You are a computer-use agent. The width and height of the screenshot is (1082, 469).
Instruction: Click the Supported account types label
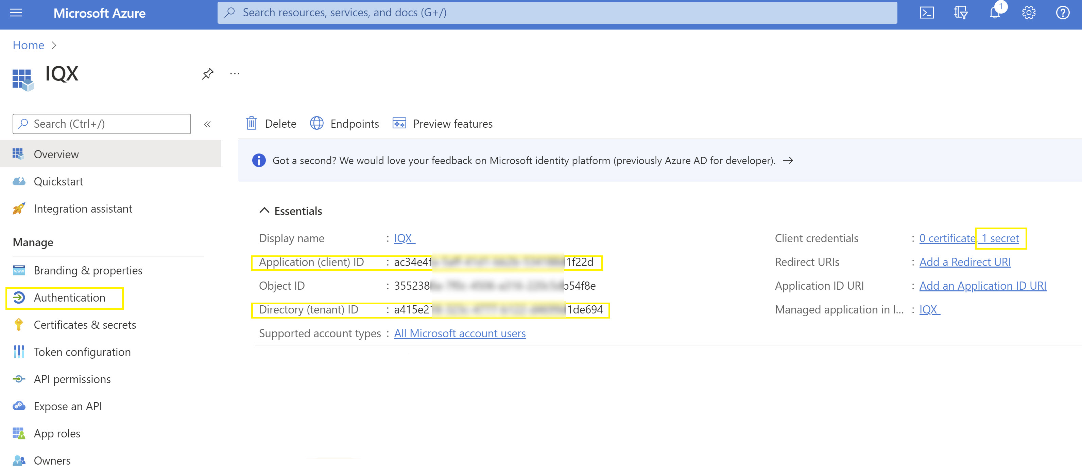pyautogui.click(x=320, y=333)
